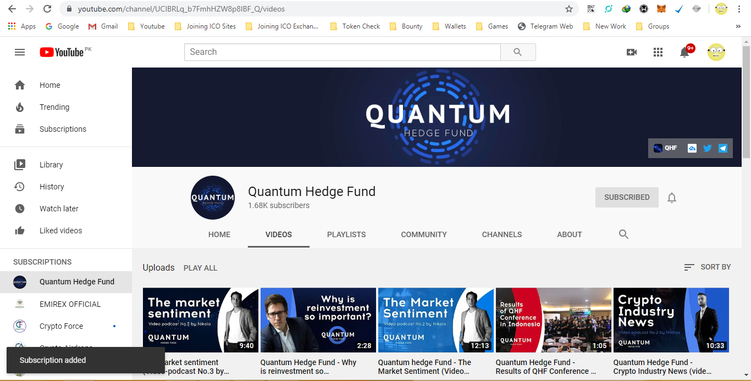Image resolution: width=751 pixels, height=381 pixels.
Task: Open Trending in the sidebar
Action: [x=66, y=107]
